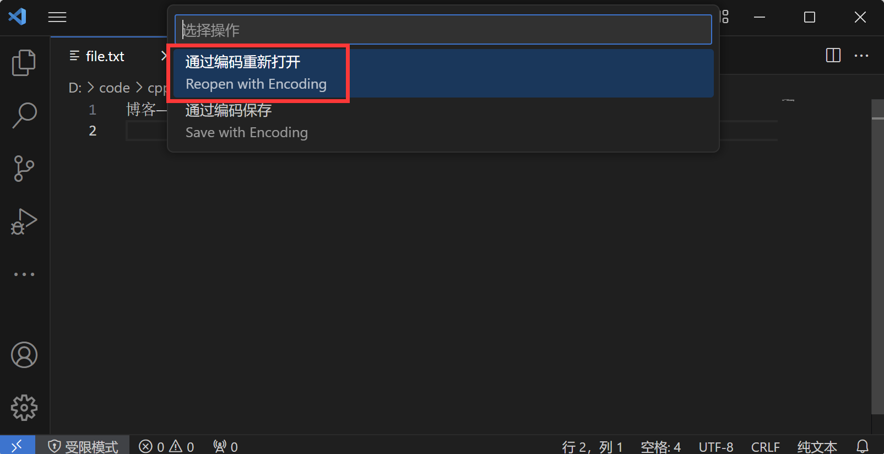Viewport: 884px width, 454px height.
Task: Open remote window indicator in status bar
Action: pyautogui.click(x=18, y=445)
